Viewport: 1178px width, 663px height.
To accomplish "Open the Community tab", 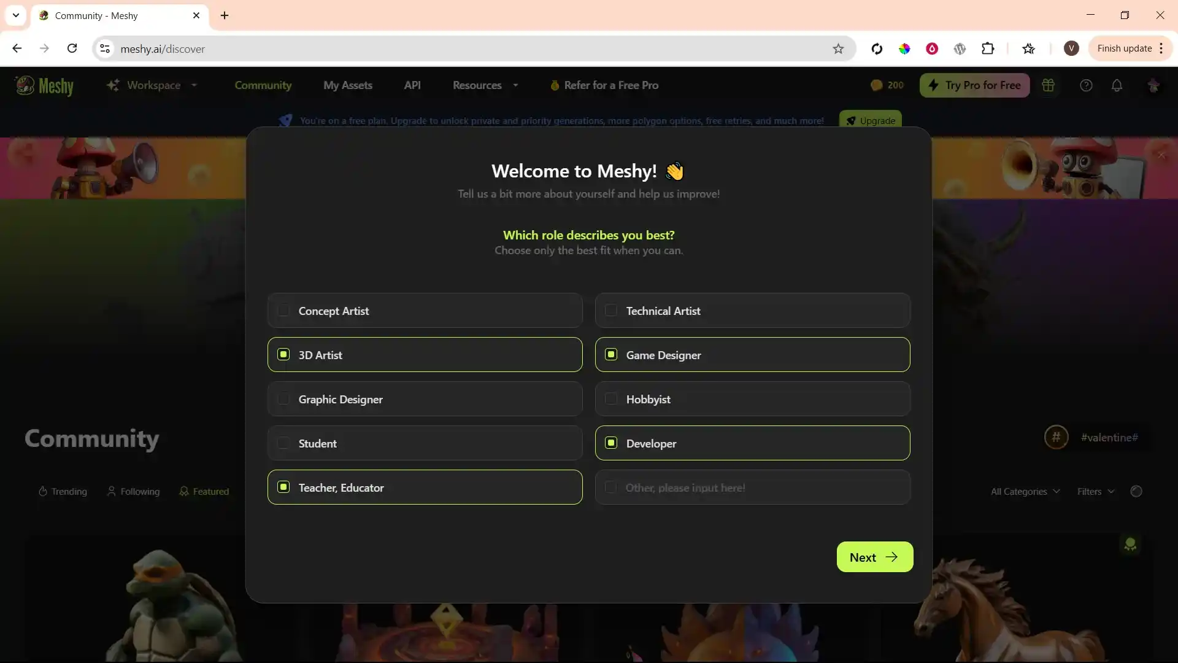I will [263, 85].
